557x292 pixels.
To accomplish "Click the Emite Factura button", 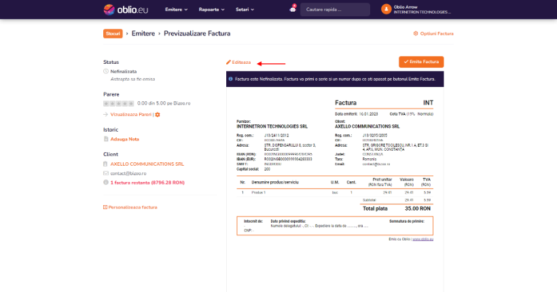I will (x=421, y=62).
